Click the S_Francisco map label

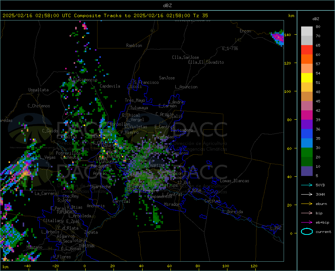click(146, 82)
